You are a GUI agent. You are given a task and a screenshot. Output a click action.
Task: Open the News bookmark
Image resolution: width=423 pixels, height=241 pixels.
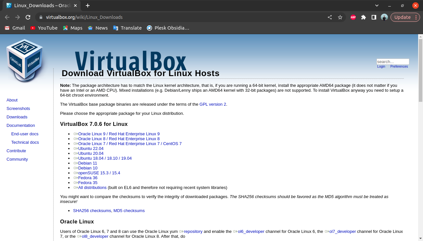[98, 28]
